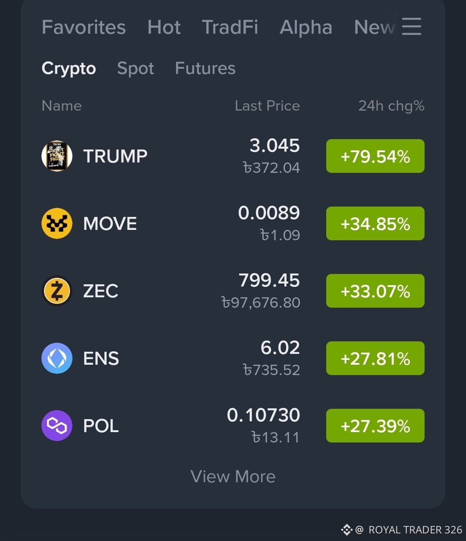Screen dimensions: 466x541
Task: Tap the TRUMP coin icon
Action: coord(57,156)
